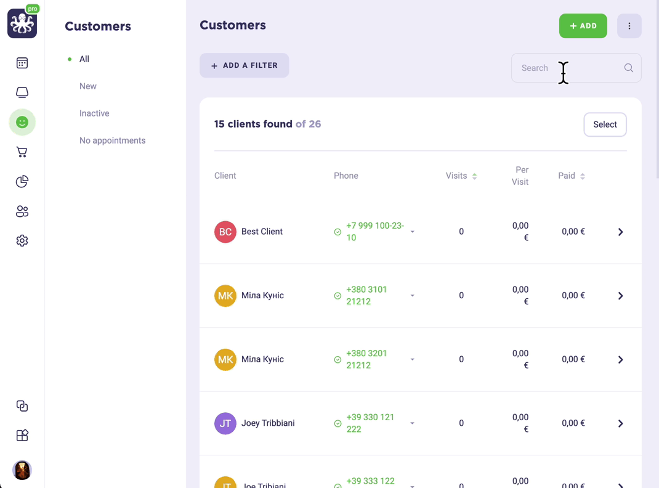Switch to the No appointments list

(112, 140)
